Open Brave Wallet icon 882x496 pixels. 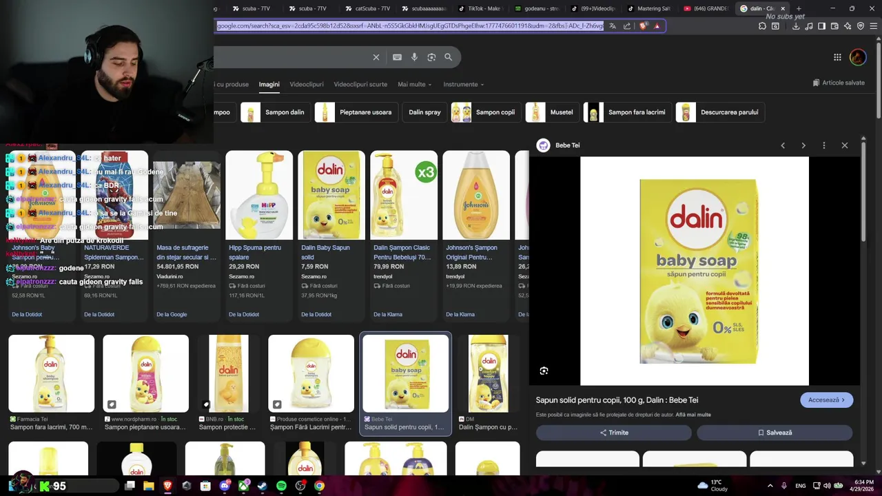click(834, 26)
